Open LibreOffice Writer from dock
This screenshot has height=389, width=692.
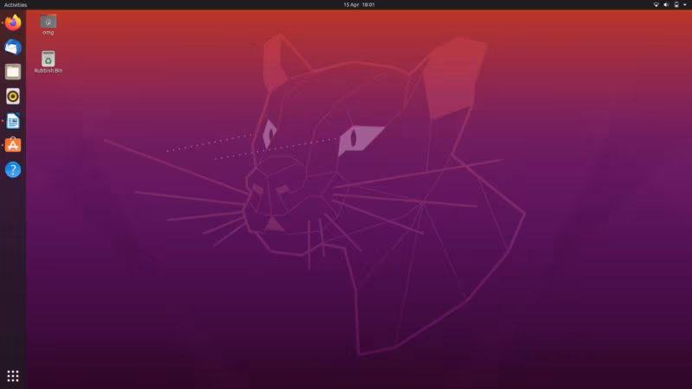[x=13, y=121]
